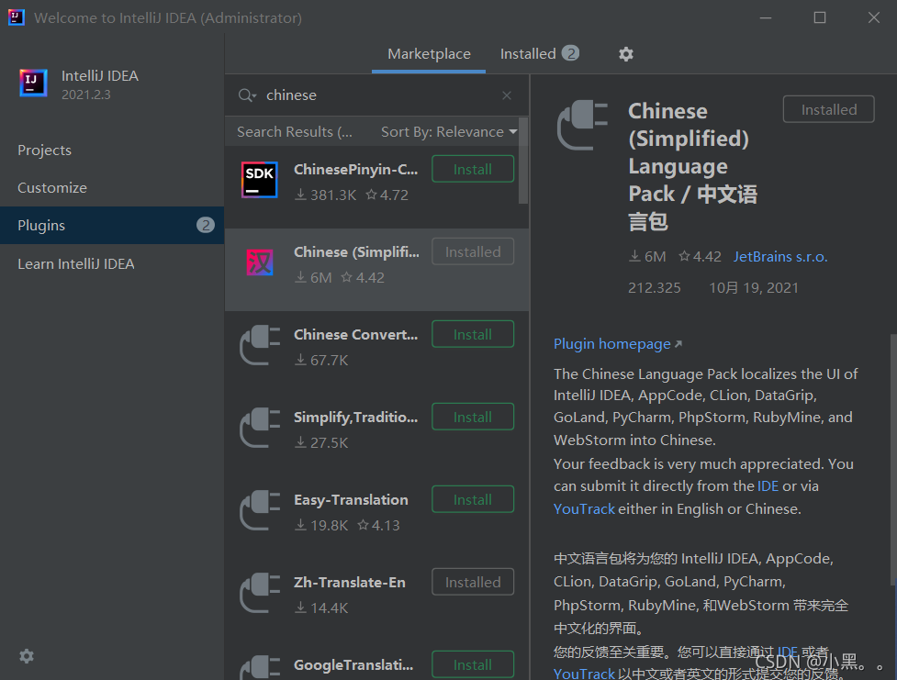Open the bottom-left settings gear
Viewport: 897px width, 680px height.
point(27,656)
